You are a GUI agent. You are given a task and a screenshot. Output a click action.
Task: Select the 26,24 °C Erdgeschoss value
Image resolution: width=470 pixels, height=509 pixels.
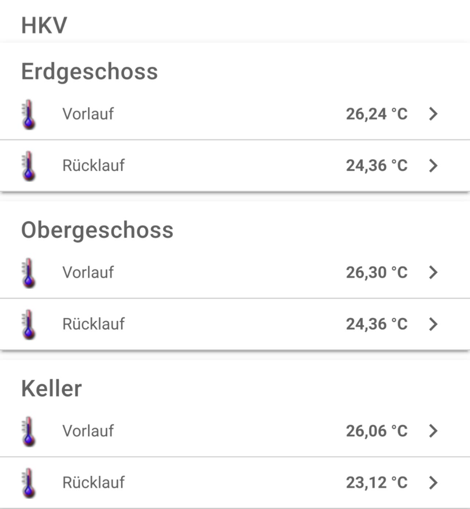pyautogui.click(x=376, y=114)
